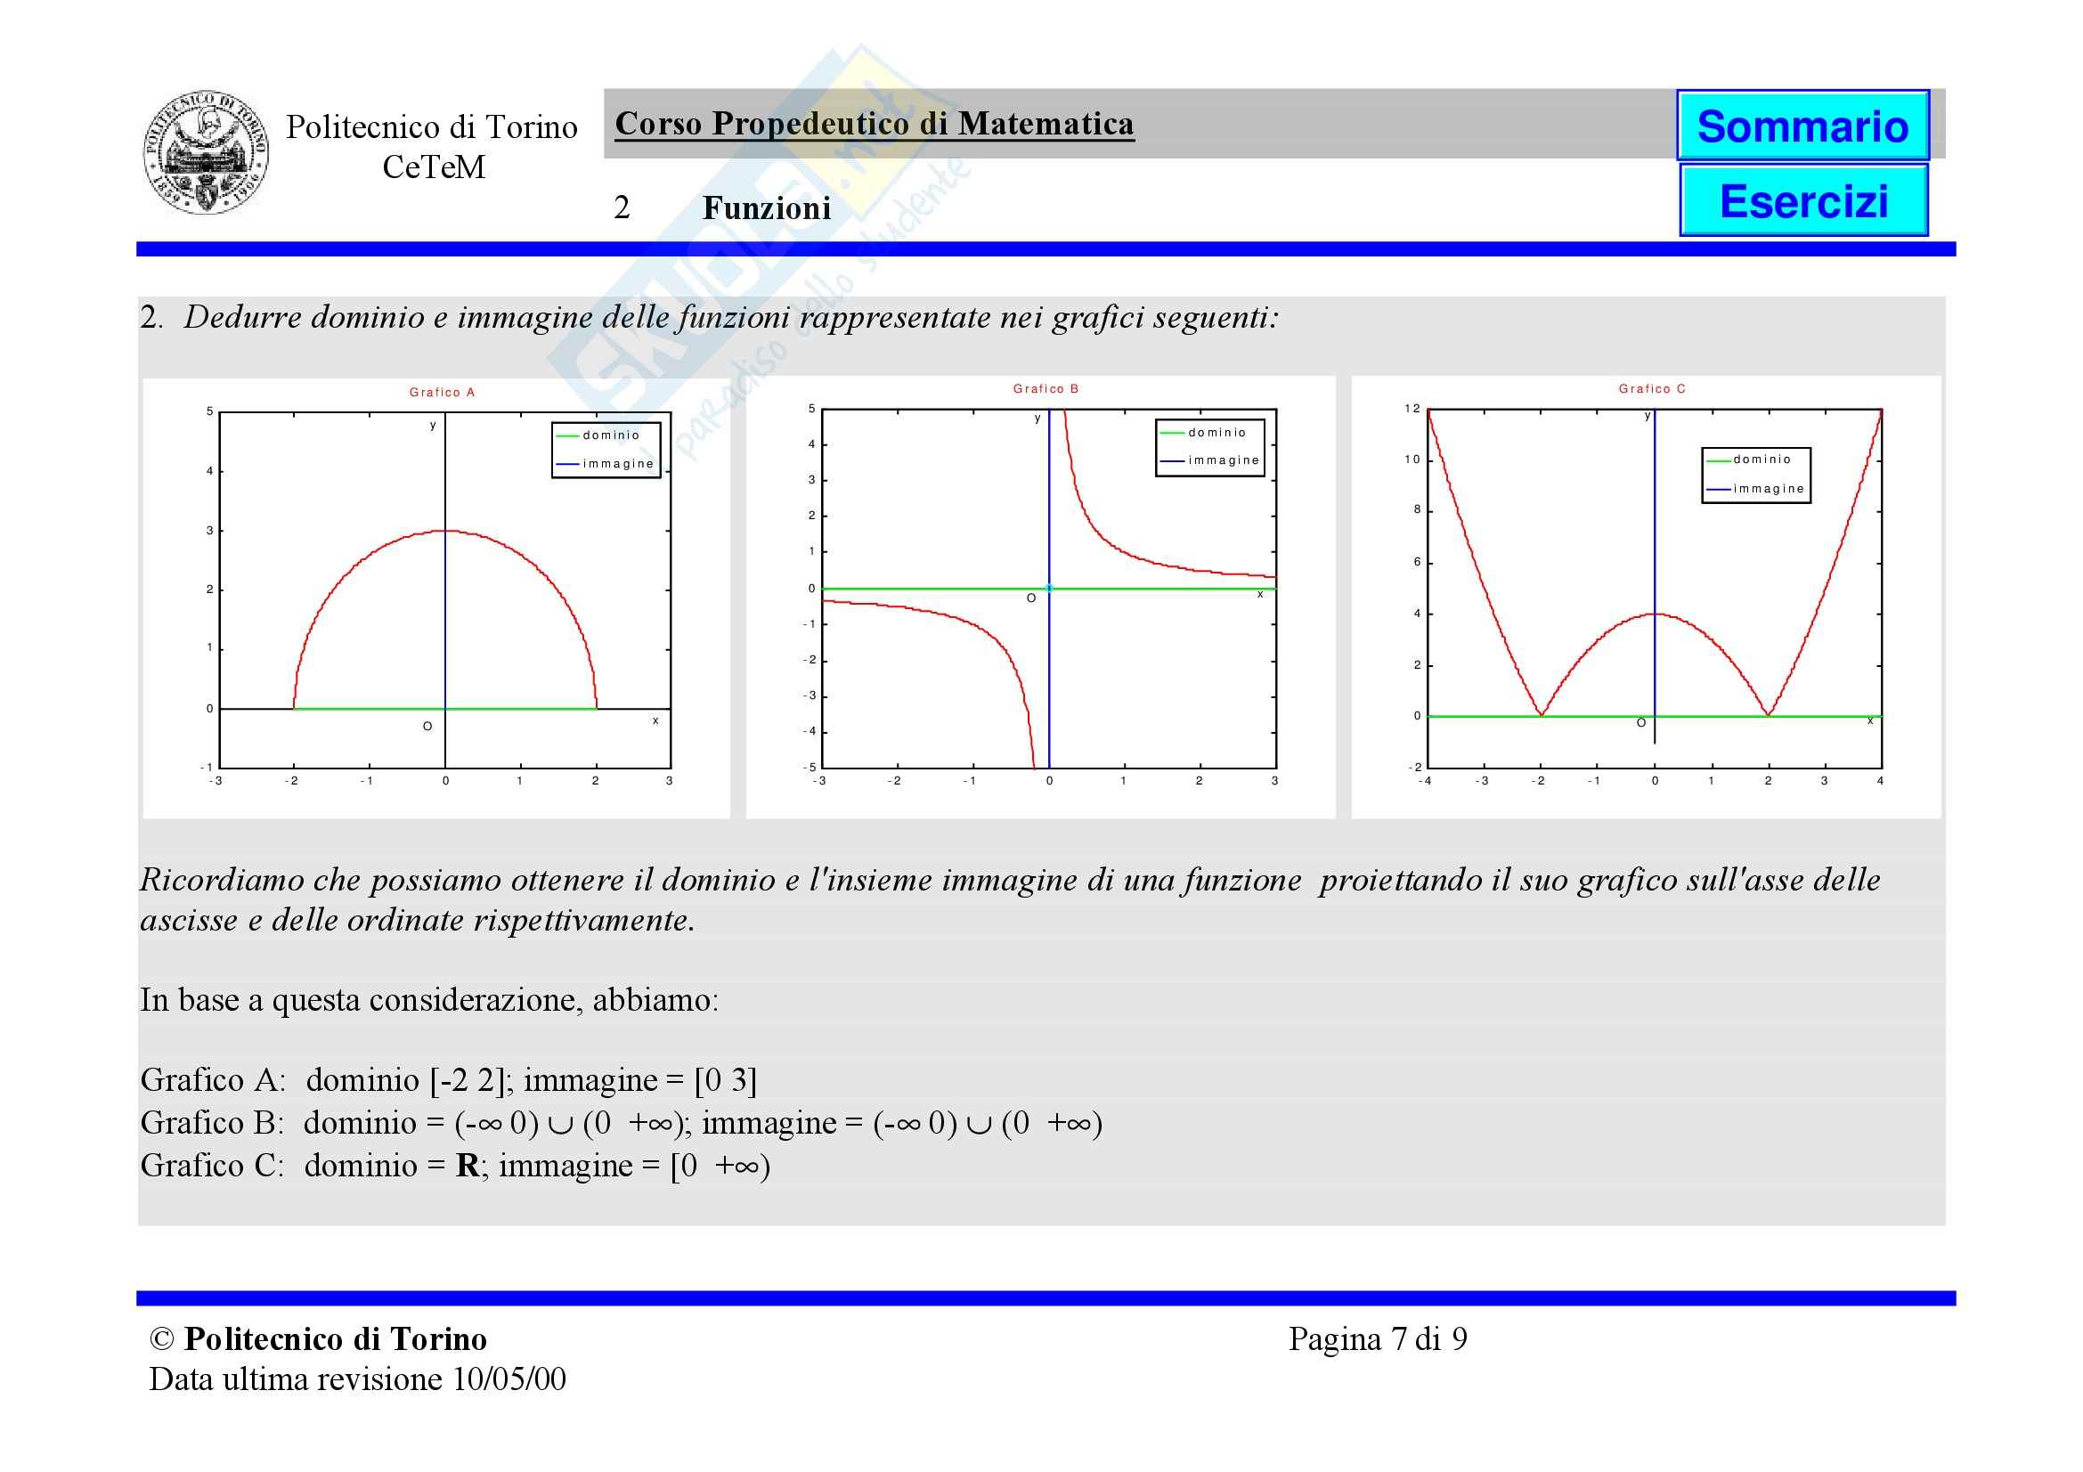The width and height of the screenshot is (2083, 1472).
Task: Click the Grafico A legend box
Action: (x=606, y=450)
